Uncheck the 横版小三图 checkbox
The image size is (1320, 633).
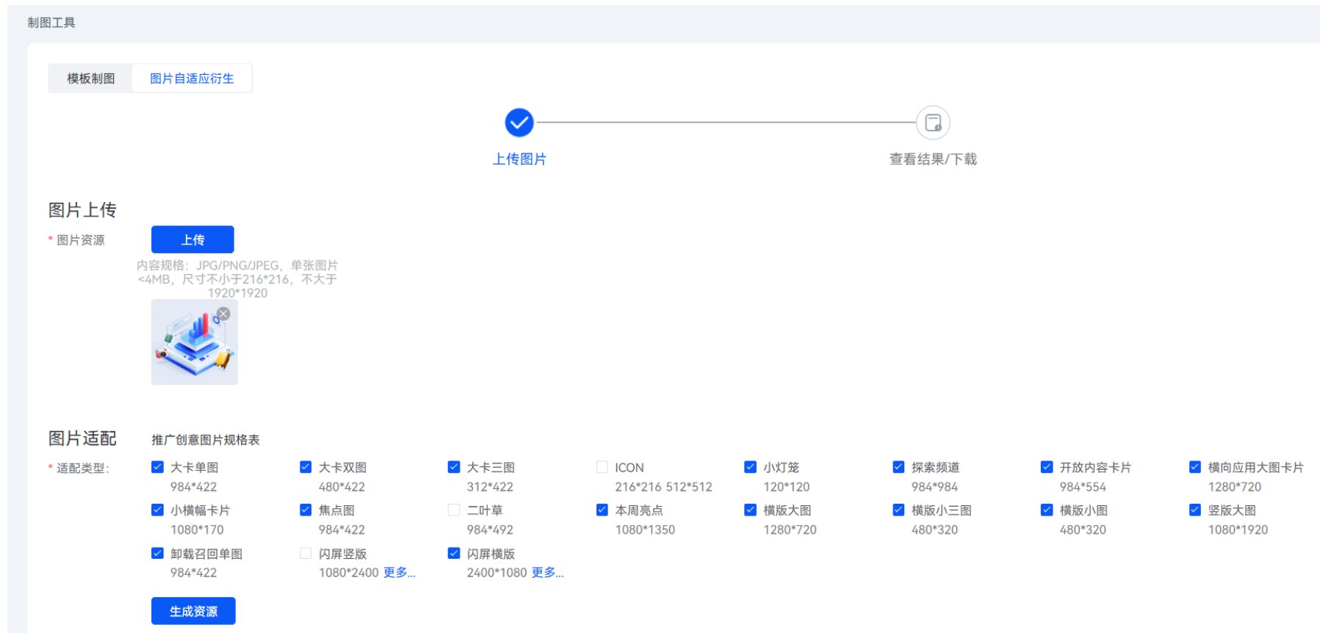click(898, 510)
